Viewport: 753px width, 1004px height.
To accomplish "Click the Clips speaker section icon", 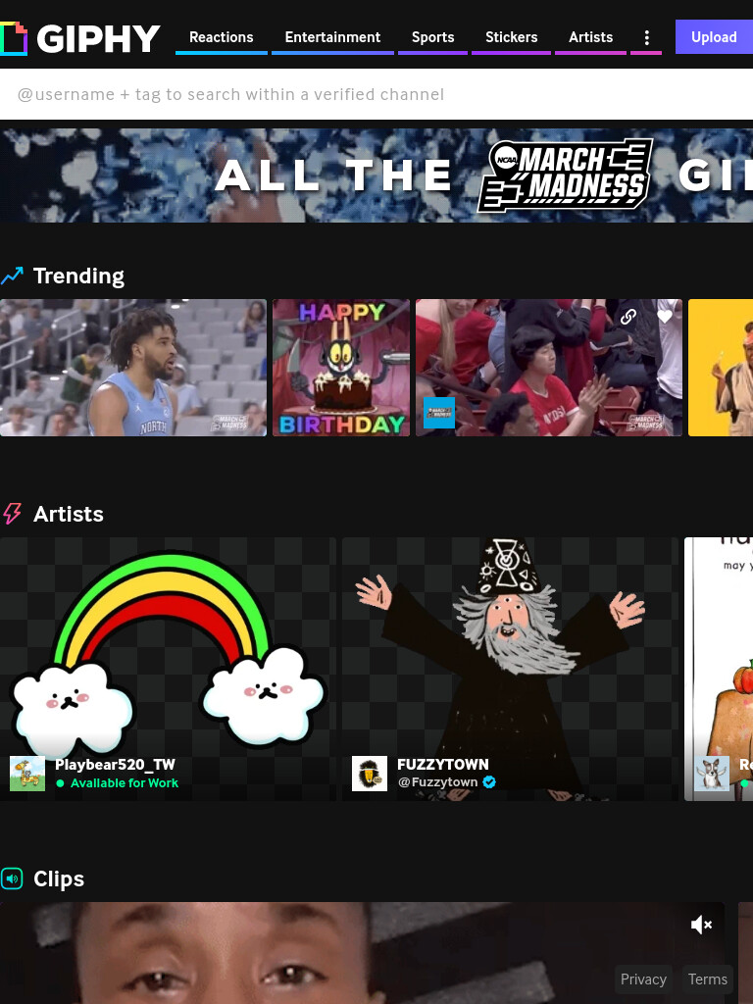I will click(12, 878).
